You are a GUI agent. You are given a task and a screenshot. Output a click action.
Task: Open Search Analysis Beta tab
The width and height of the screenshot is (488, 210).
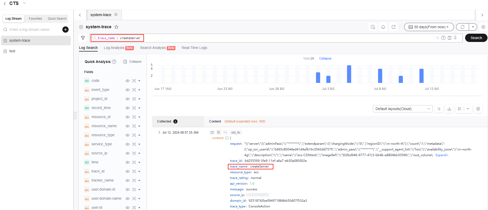(x=157, y=48)
